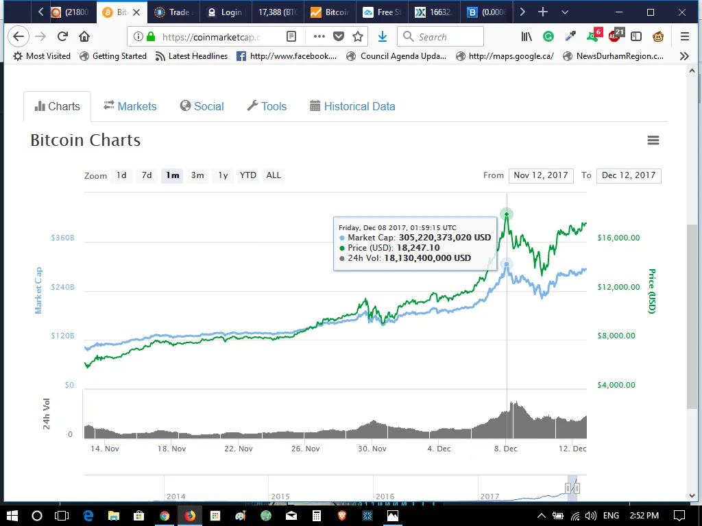
Task: Click the green Grammarly extension icon
Action: 548,37
